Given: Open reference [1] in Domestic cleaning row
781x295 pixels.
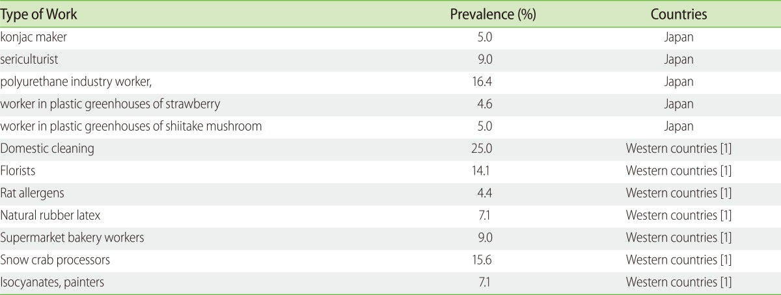Looking at the screenshot, I should click(x=725, y=149).
